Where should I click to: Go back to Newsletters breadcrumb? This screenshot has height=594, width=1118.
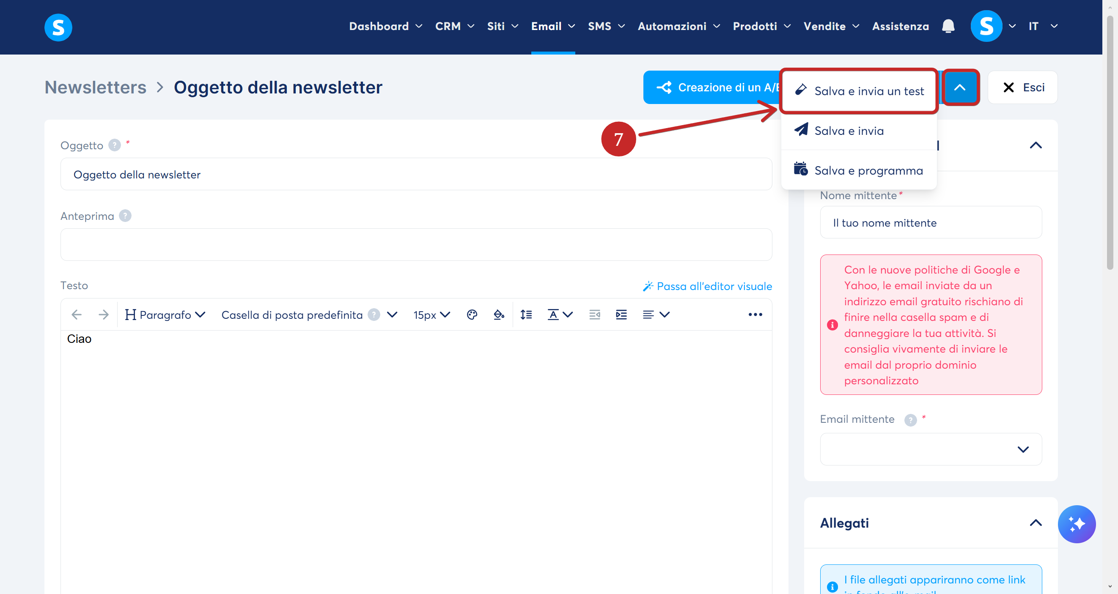[96, 87]
